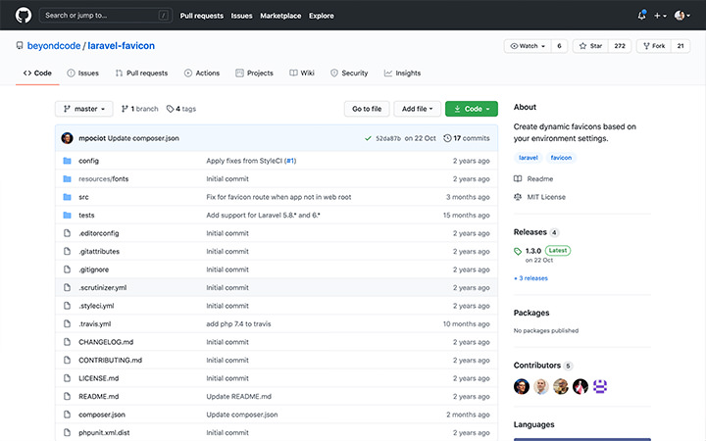
Task: Open the Releases heading link
Action: [535, 232]
